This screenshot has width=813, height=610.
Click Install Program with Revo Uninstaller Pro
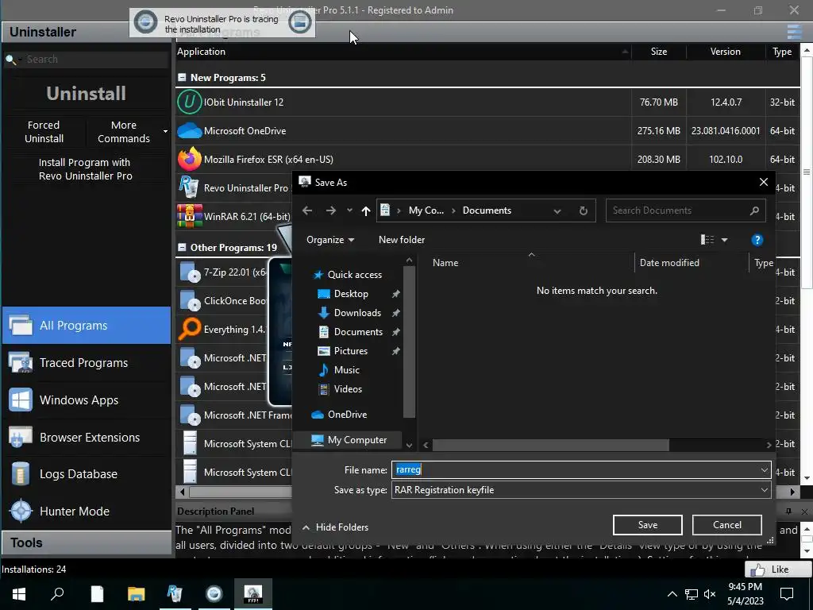click(x=86, y=169)
